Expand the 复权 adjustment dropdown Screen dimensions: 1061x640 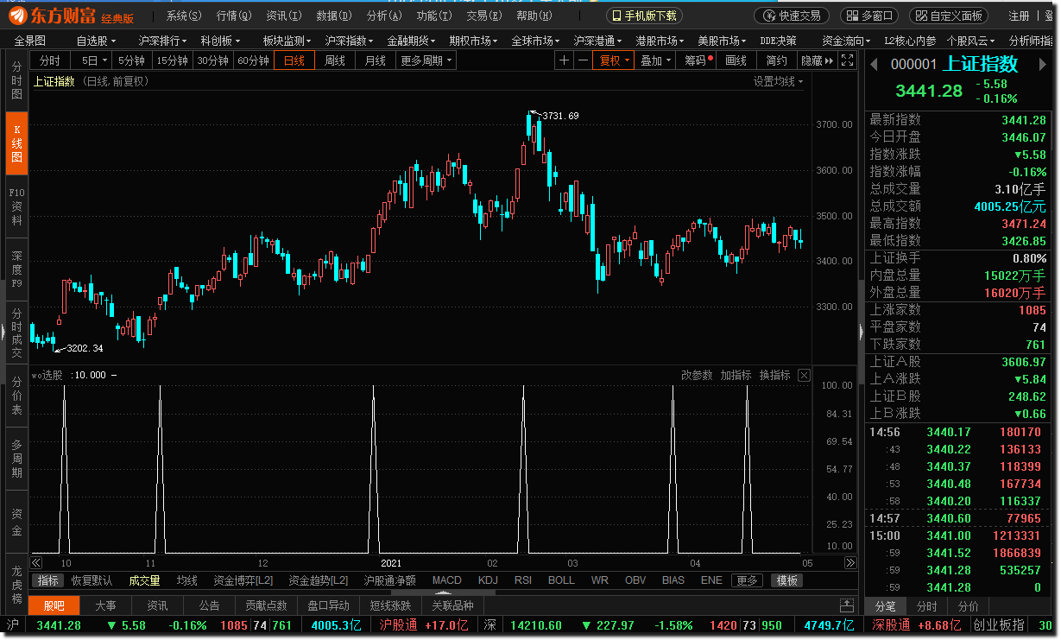tap(613, 60)
